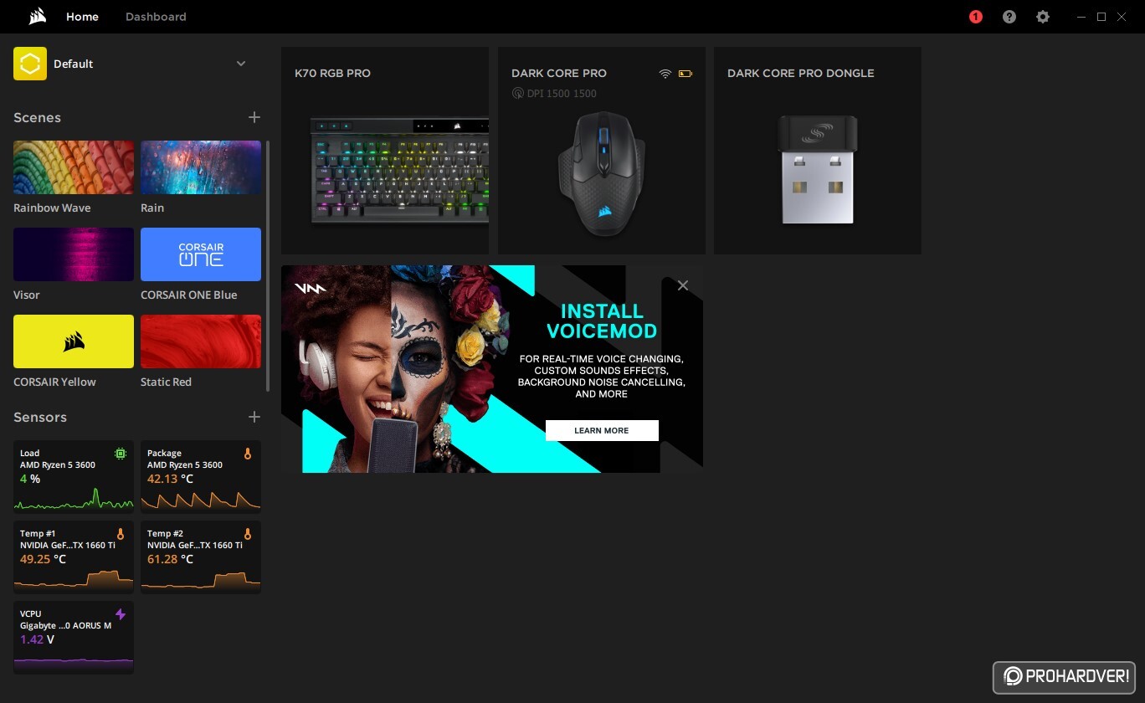Switch to the Home tab

coord(82,17)
